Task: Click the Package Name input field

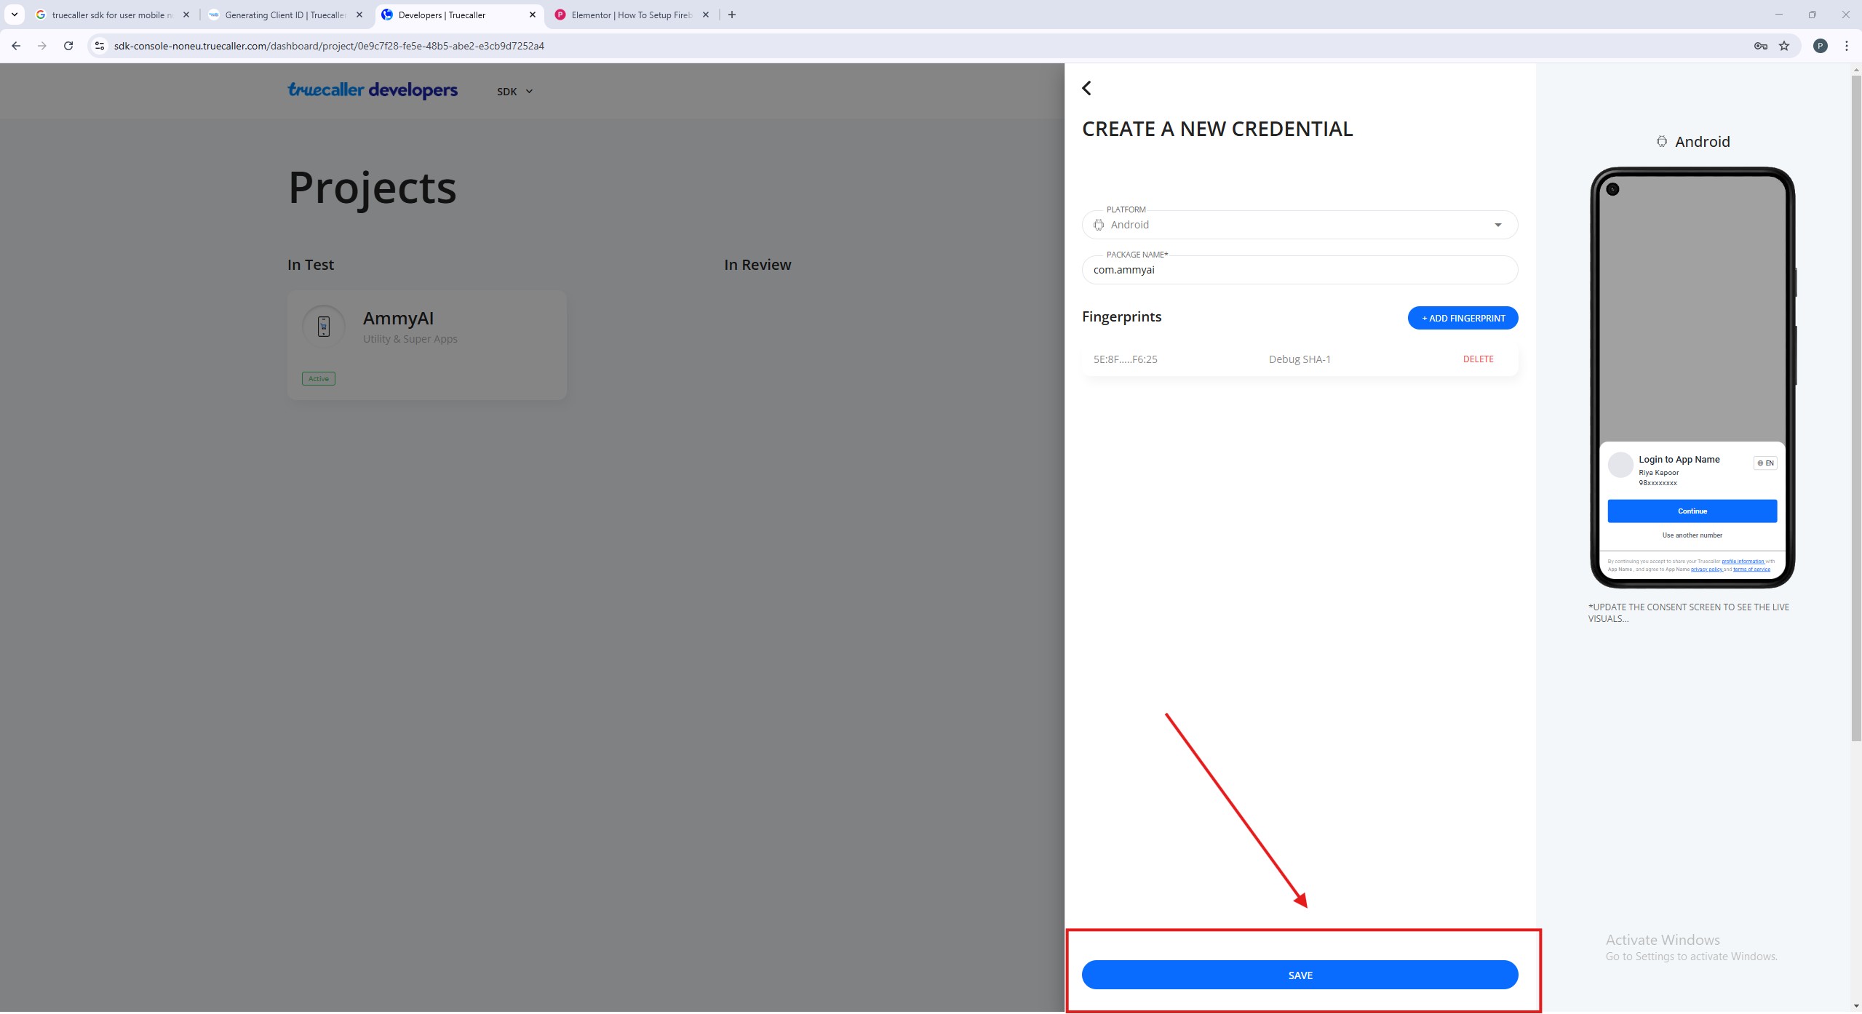Action: (1299, 270)
